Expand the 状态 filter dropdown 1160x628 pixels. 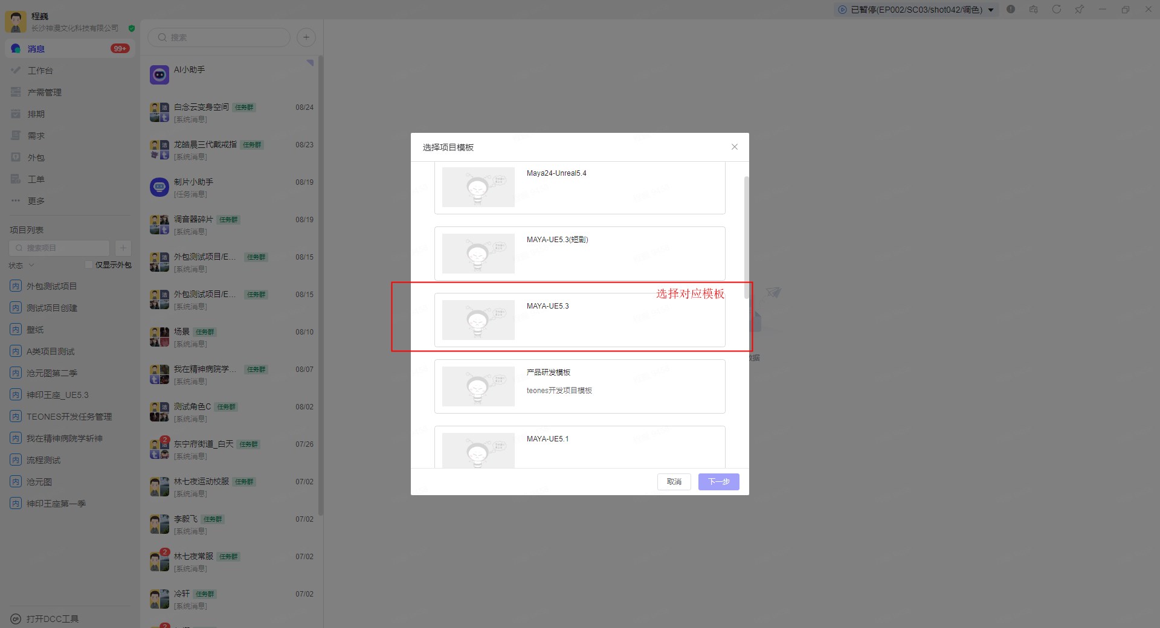click(31, 266)
